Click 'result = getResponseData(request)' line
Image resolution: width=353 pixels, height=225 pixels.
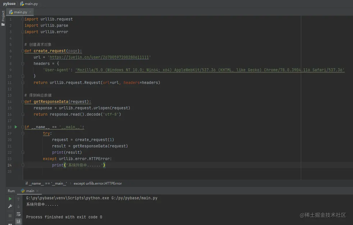click(90, 146)
